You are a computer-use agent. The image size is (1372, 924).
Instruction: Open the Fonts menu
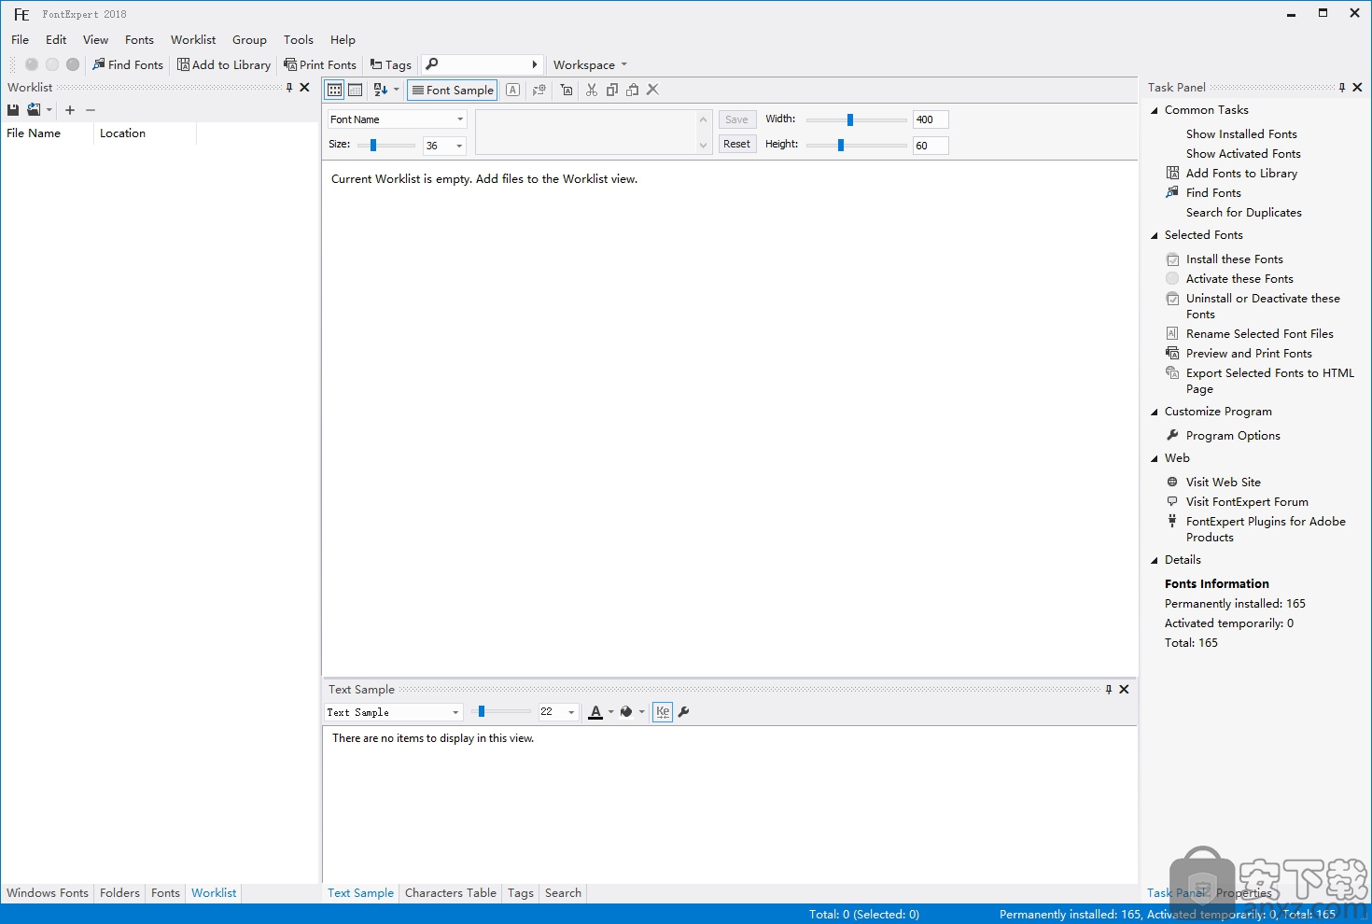139,39
